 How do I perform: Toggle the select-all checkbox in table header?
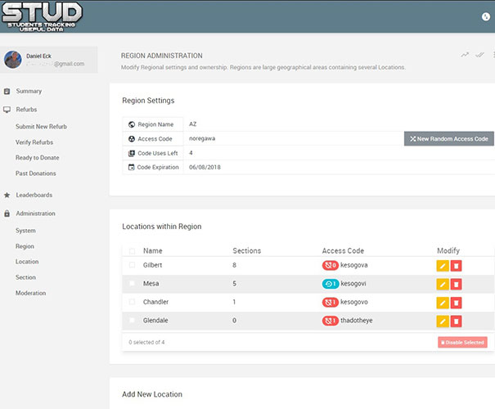pyautogui.click(x=132, y=251)
